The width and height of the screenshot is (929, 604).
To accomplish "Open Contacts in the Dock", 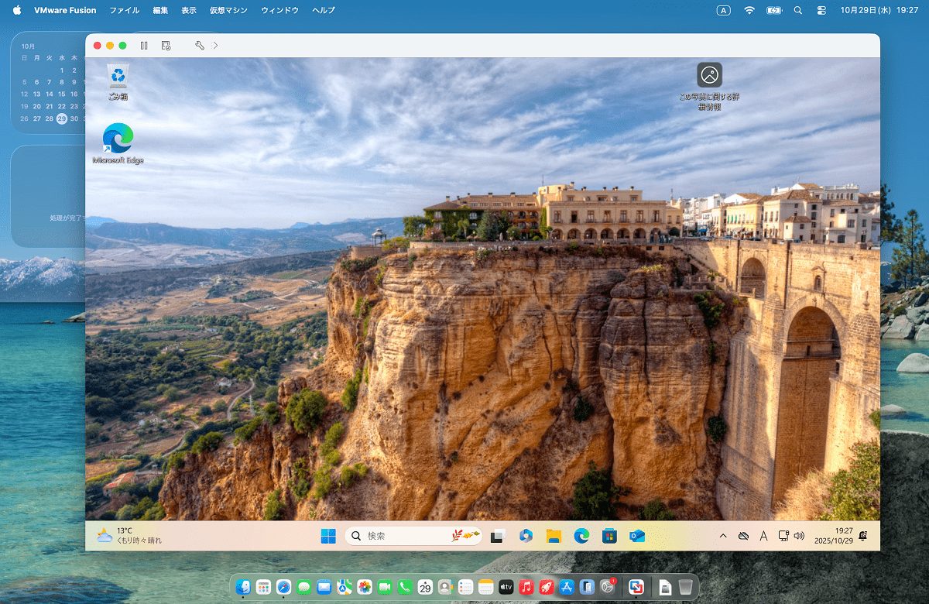I will (445, 587).
